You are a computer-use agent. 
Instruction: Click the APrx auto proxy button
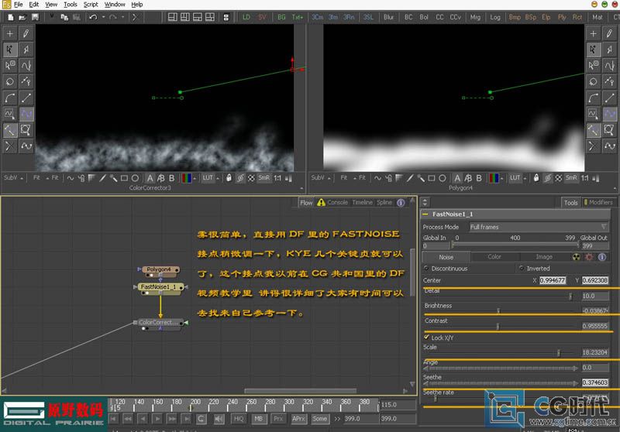(x=298, y=419)
